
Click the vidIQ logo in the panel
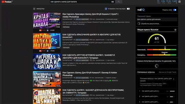pyautogui.click(x=141, y=10)
